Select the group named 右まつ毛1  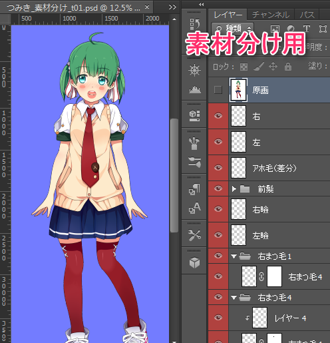[x=274, y=256]
